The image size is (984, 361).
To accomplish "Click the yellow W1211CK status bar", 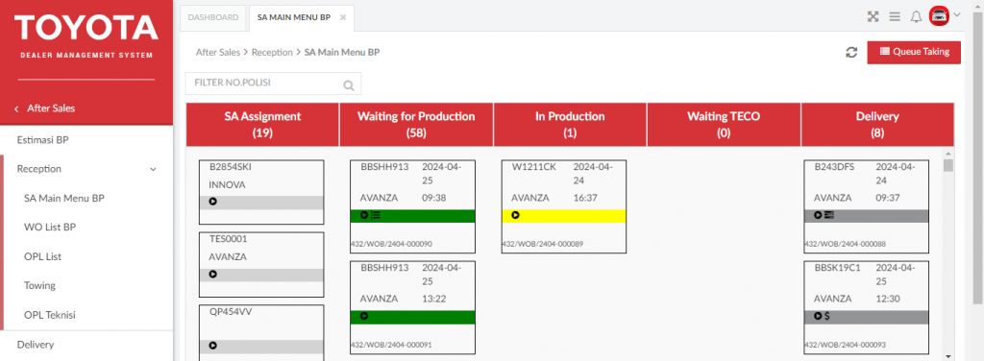I will click(563, 216).
